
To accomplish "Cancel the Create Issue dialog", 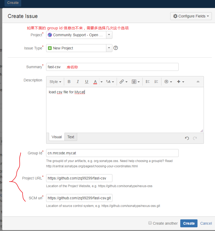I will [x=206, y=223].
